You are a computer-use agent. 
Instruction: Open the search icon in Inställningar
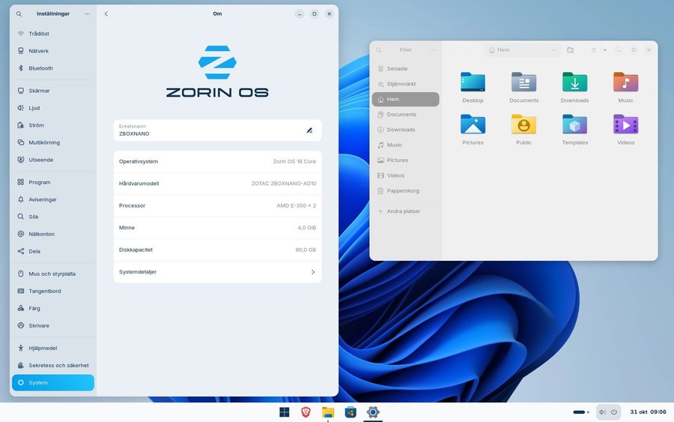pos(19,13)
